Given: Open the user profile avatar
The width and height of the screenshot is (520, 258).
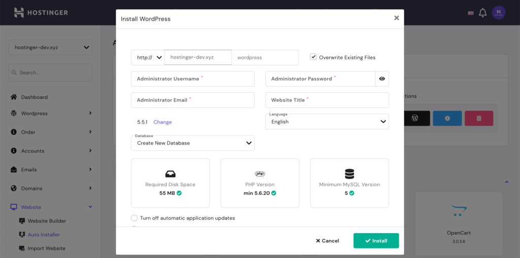Looking at the screenshot, I should 499,13.
